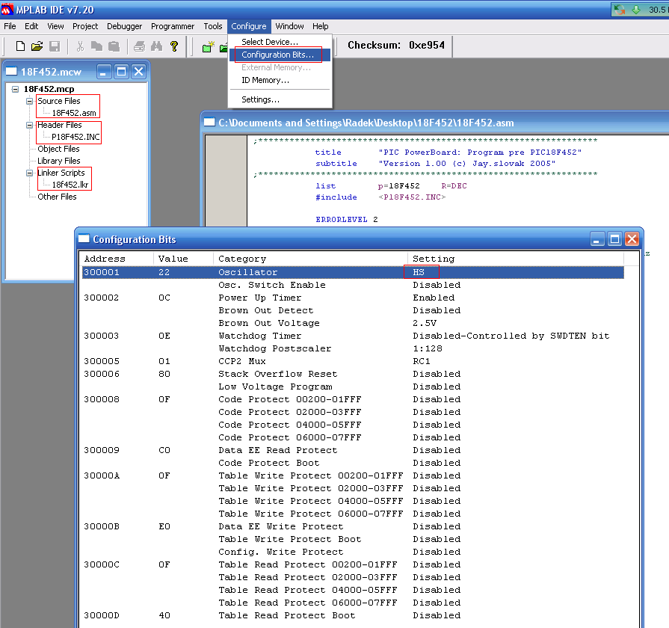Click the ERRORLEVEL line in the code editor
This screenshot has height=628, width=669.
click(346, 220)
